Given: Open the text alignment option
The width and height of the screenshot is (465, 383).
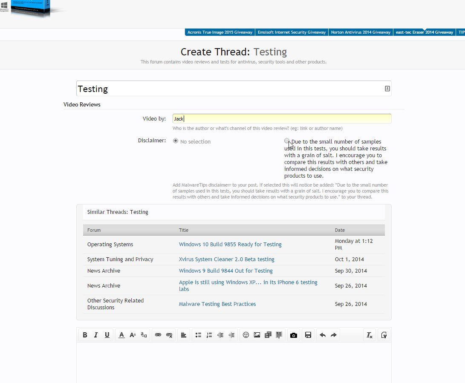Looking at the screenshot, I should tap(184, 335).
